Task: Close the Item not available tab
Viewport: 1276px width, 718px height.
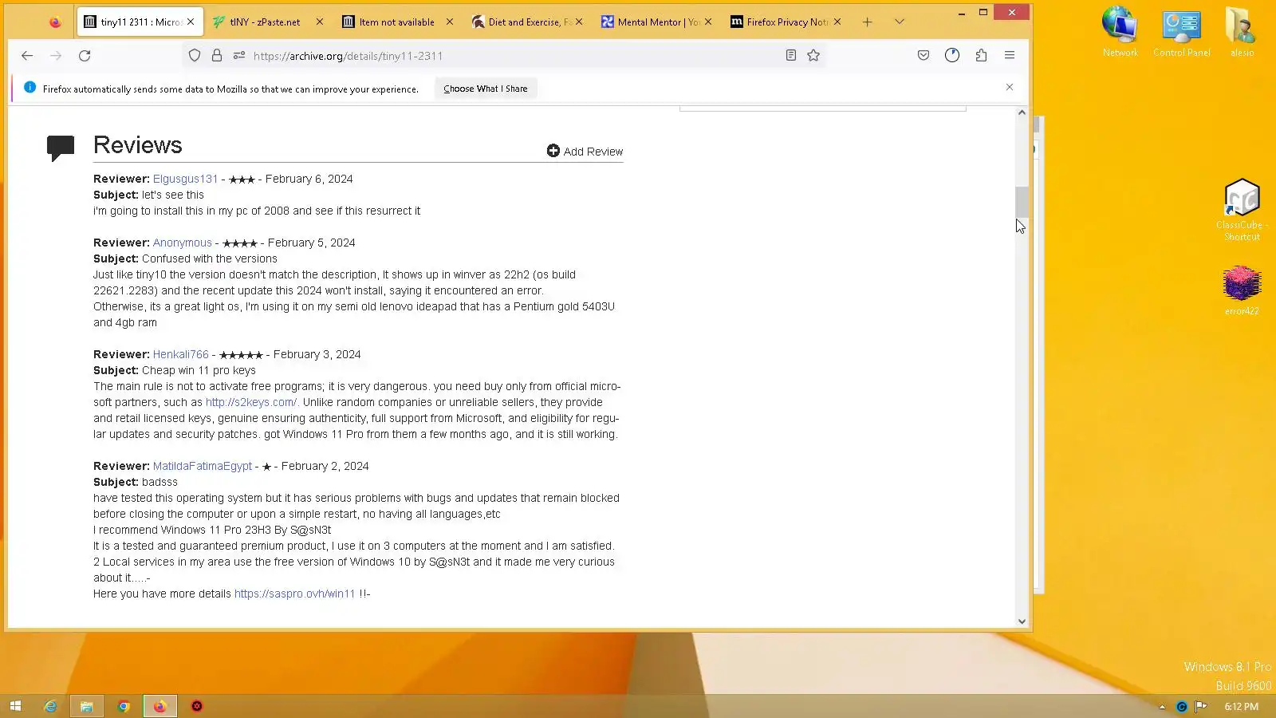Action: [x=450, y=22]
